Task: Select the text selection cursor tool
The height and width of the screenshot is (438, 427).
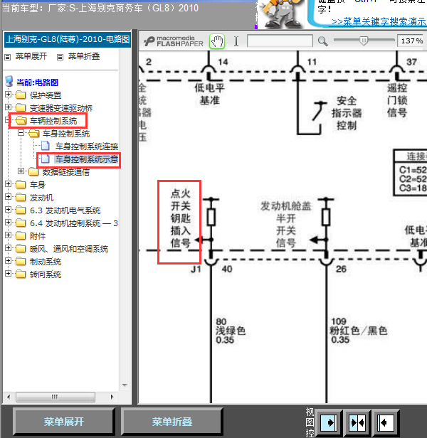Action: coord(236,41)
